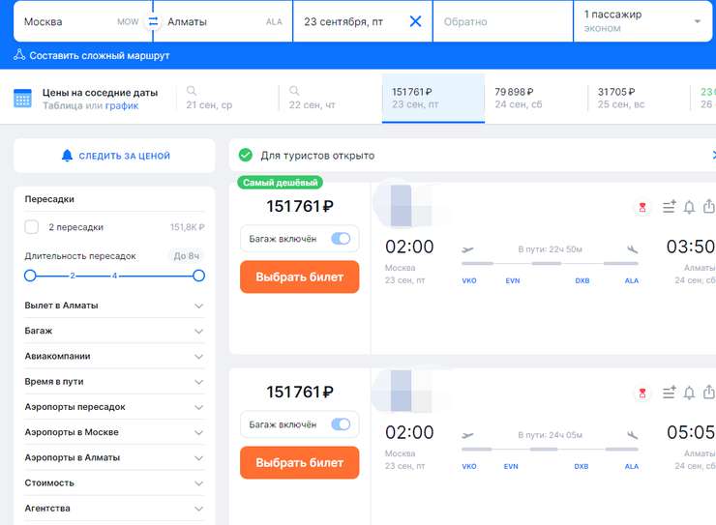Open the passenger and class dropdown
The height and width of the screenshot is (525, 716).
[642, 21]
